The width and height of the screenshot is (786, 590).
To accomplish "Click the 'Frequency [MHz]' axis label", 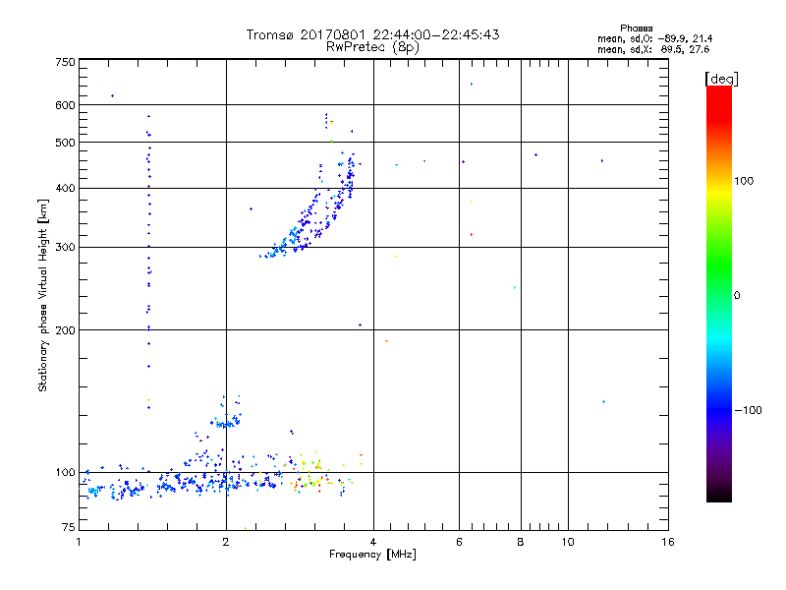I will click(x=372, y=555).
